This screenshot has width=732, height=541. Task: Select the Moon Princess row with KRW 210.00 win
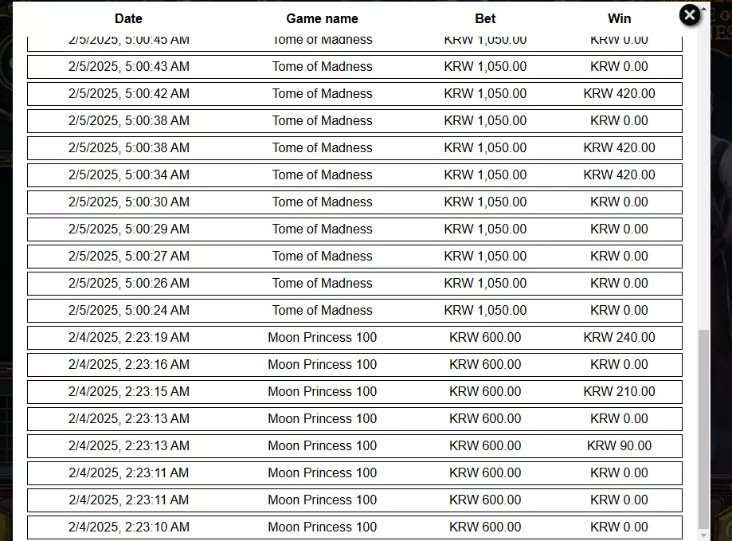click(x=354, y=392)
